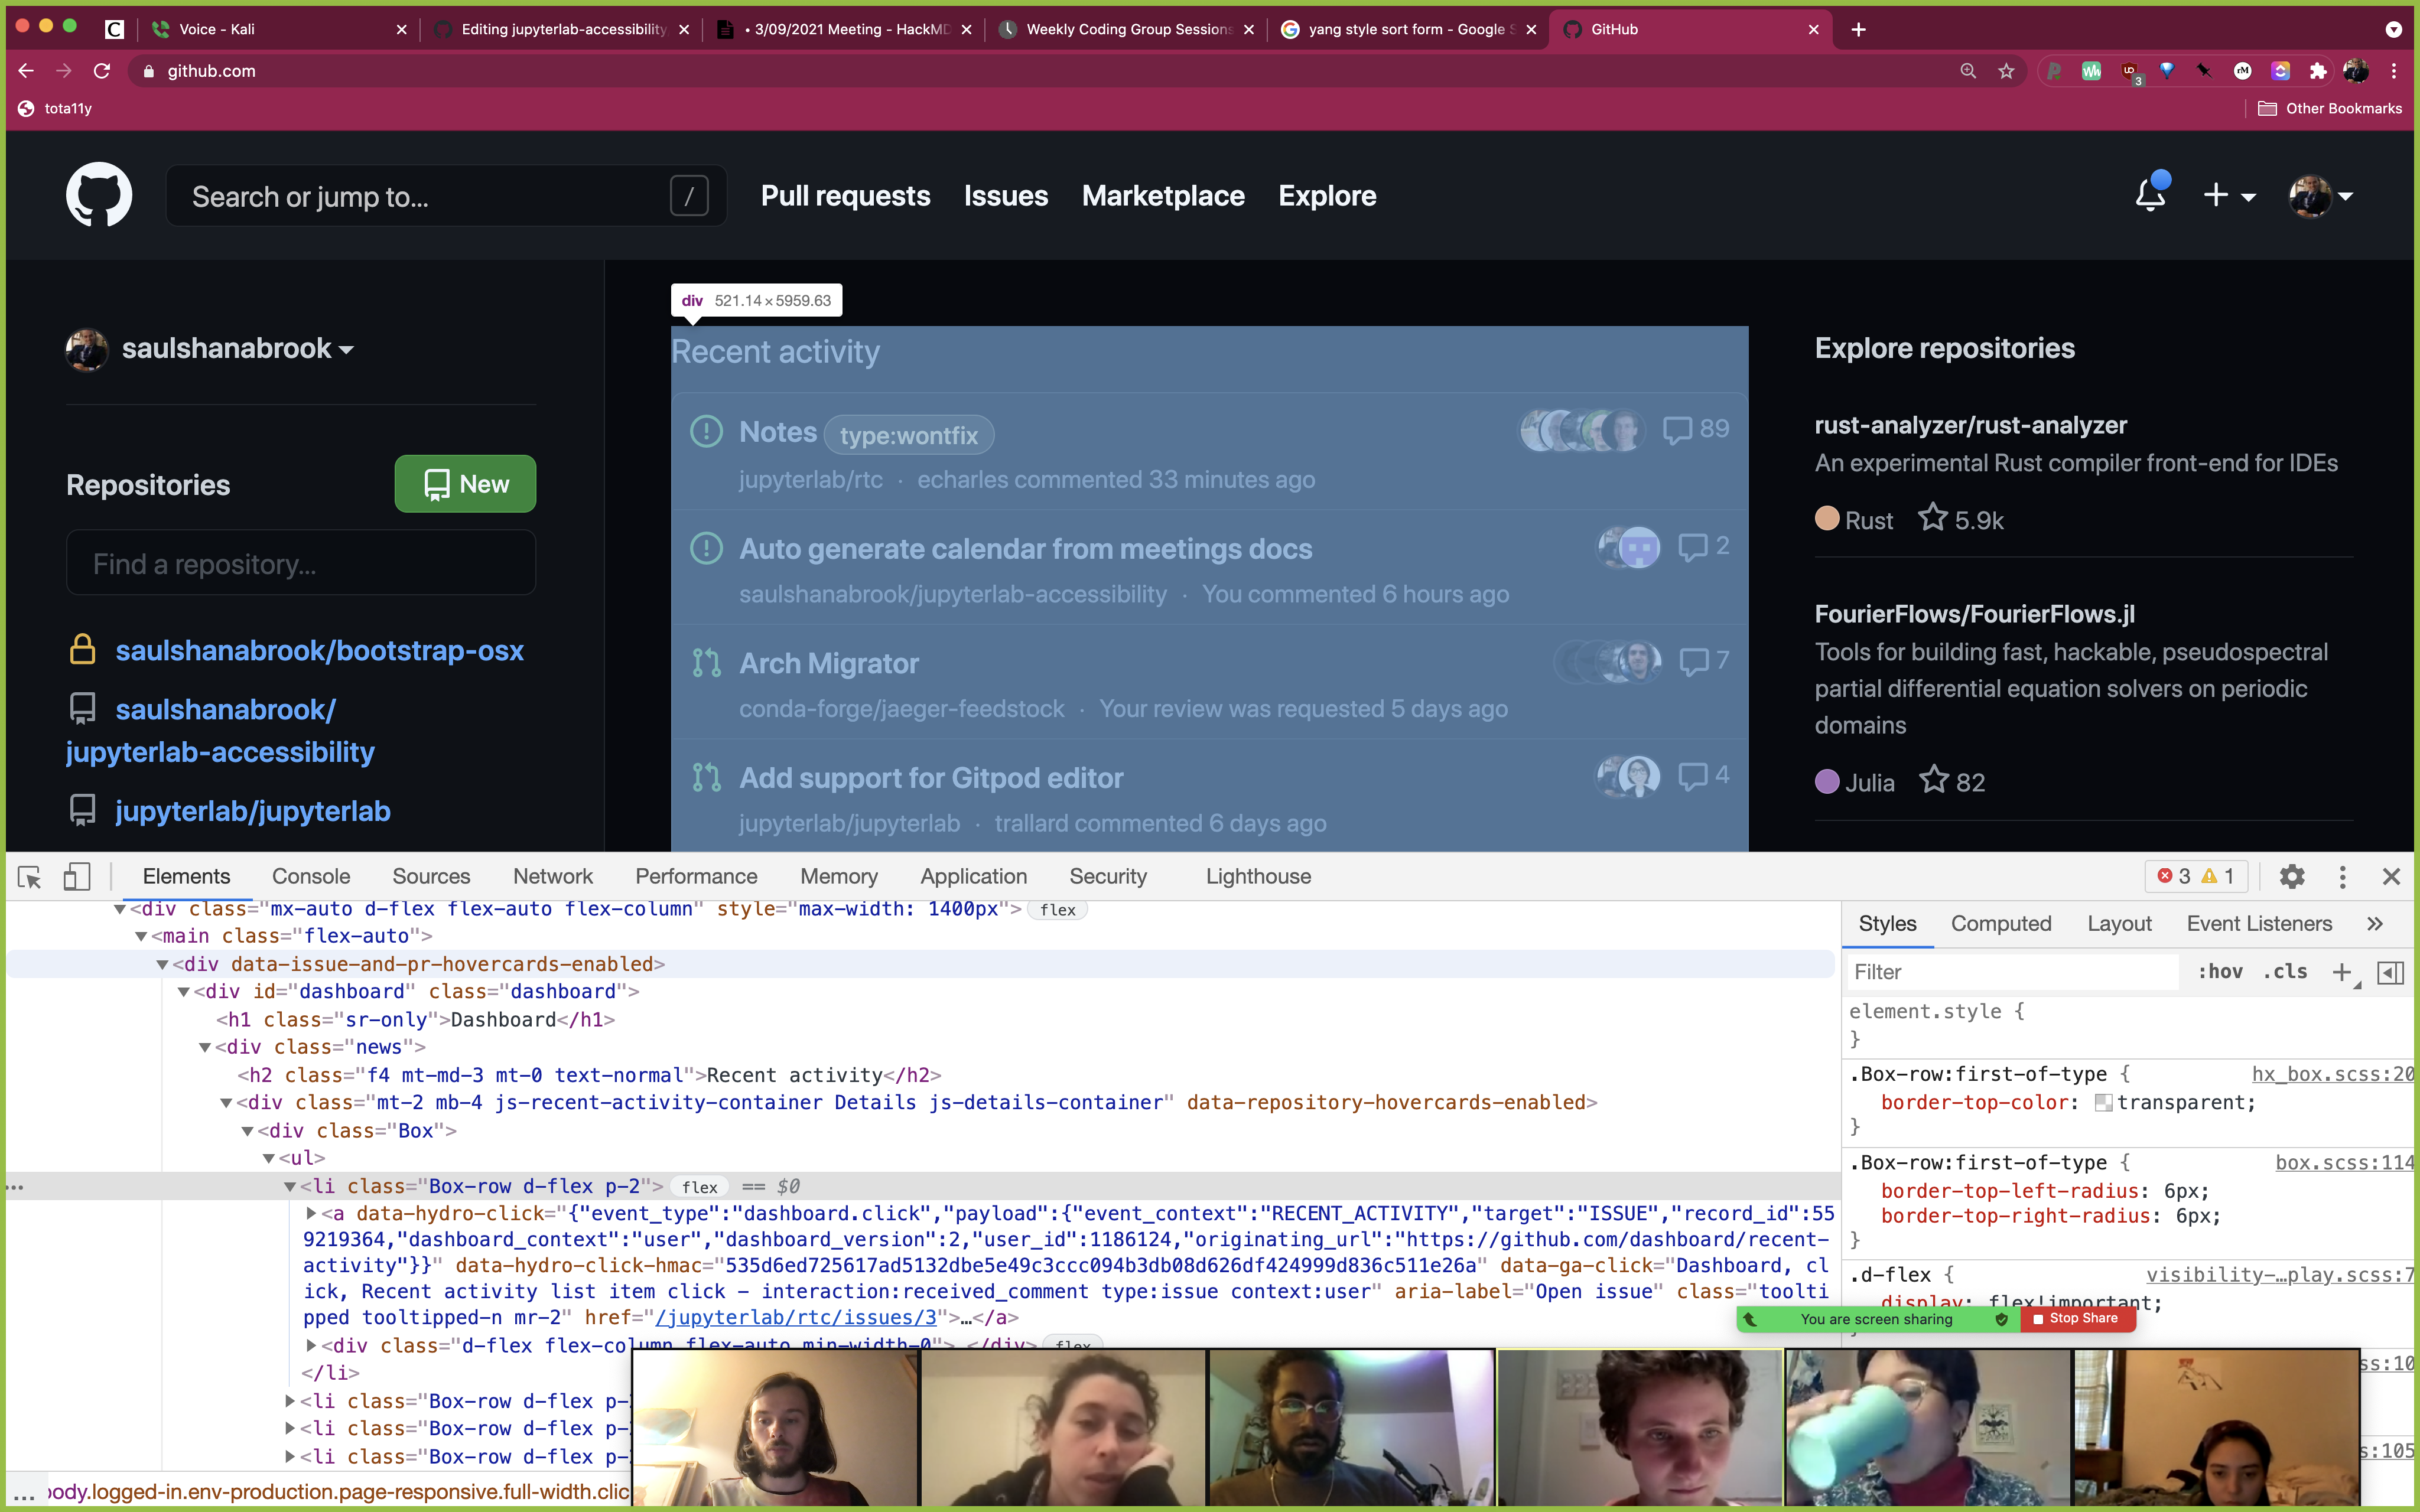Expand the plus create-new dropdown

pyautogui.click(x=2228, y=196)
